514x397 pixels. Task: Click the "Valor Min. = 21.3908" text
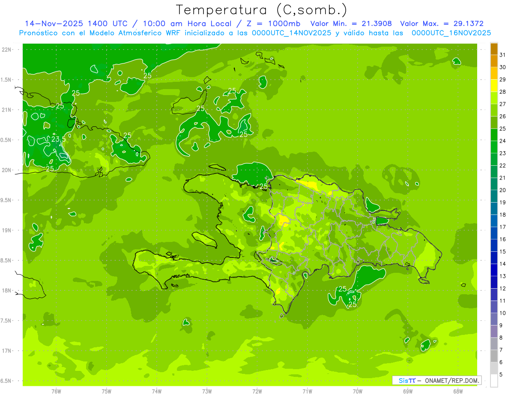tap(351, 24)
